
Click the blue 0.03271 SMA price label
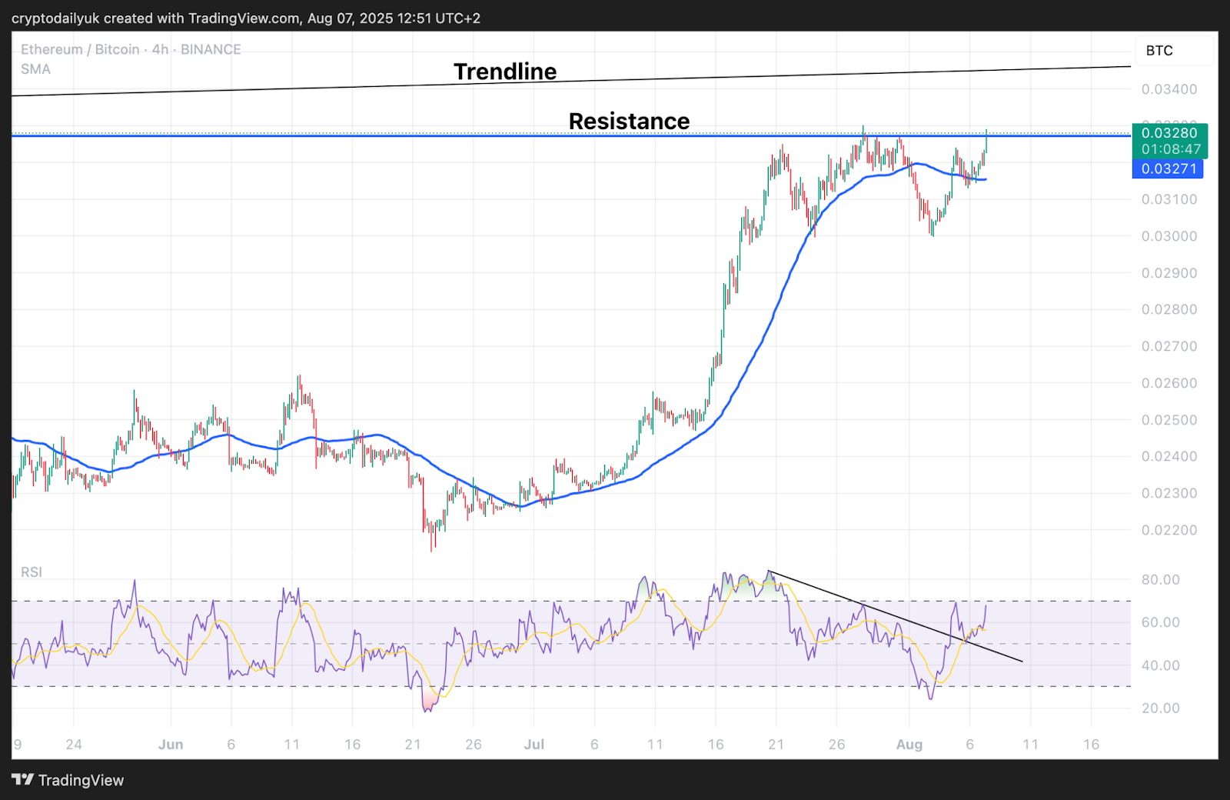pyautogui.click(x=1168, y=169)
